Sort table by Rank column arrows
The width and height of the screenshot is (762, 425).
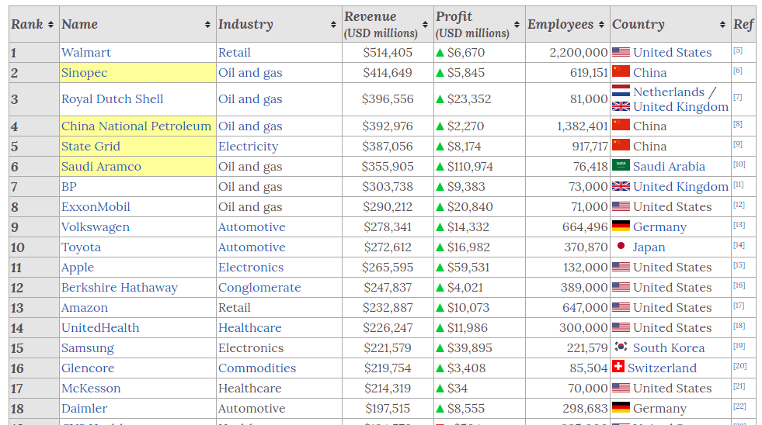pos(50,25)
